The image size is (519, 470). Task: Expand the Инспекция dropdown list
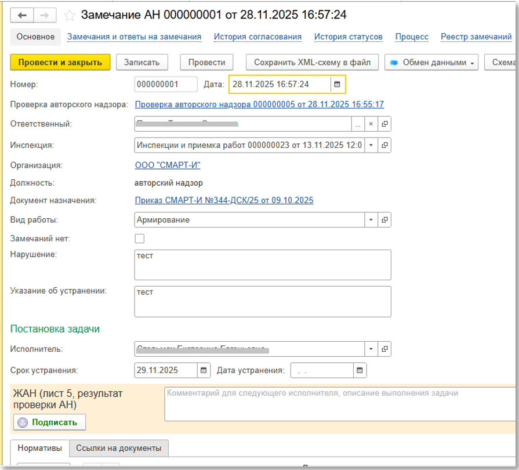[371, 144]
